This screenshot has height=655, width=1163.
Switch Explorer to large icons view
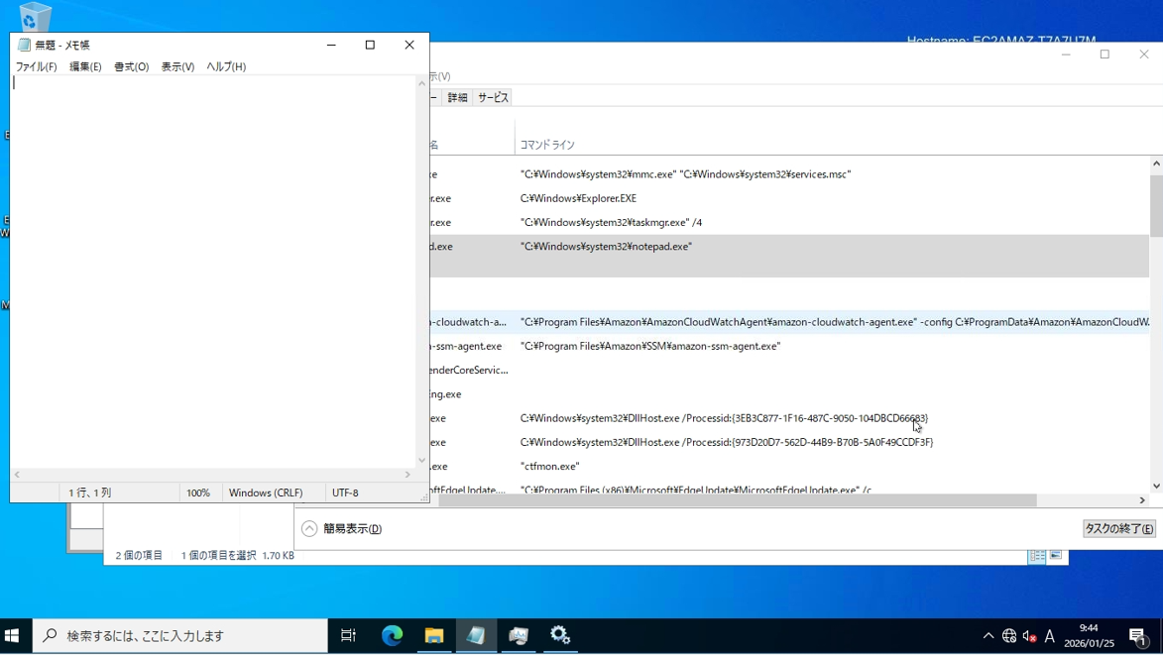click(x=1056, y=556)
